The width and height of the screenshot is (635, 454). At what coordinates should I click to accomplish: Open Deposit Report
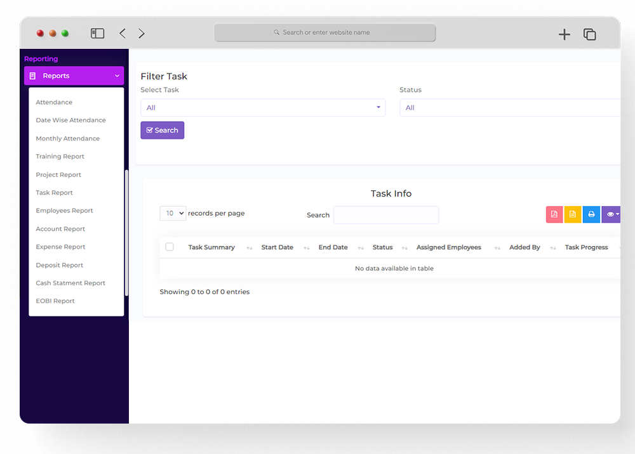[x=59, y=265]
